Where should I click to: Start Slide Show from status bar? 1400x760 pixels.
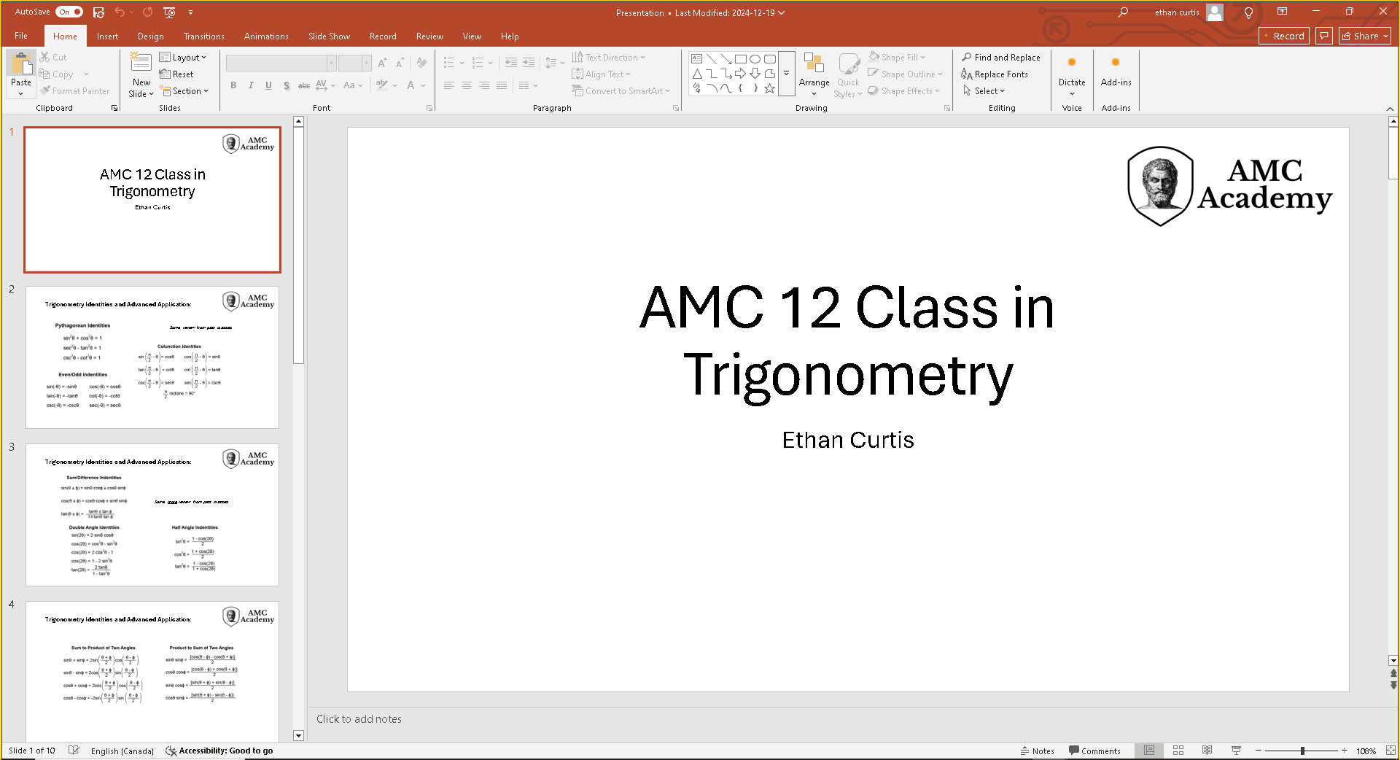pyautogui.click(x=1236, y=751)
